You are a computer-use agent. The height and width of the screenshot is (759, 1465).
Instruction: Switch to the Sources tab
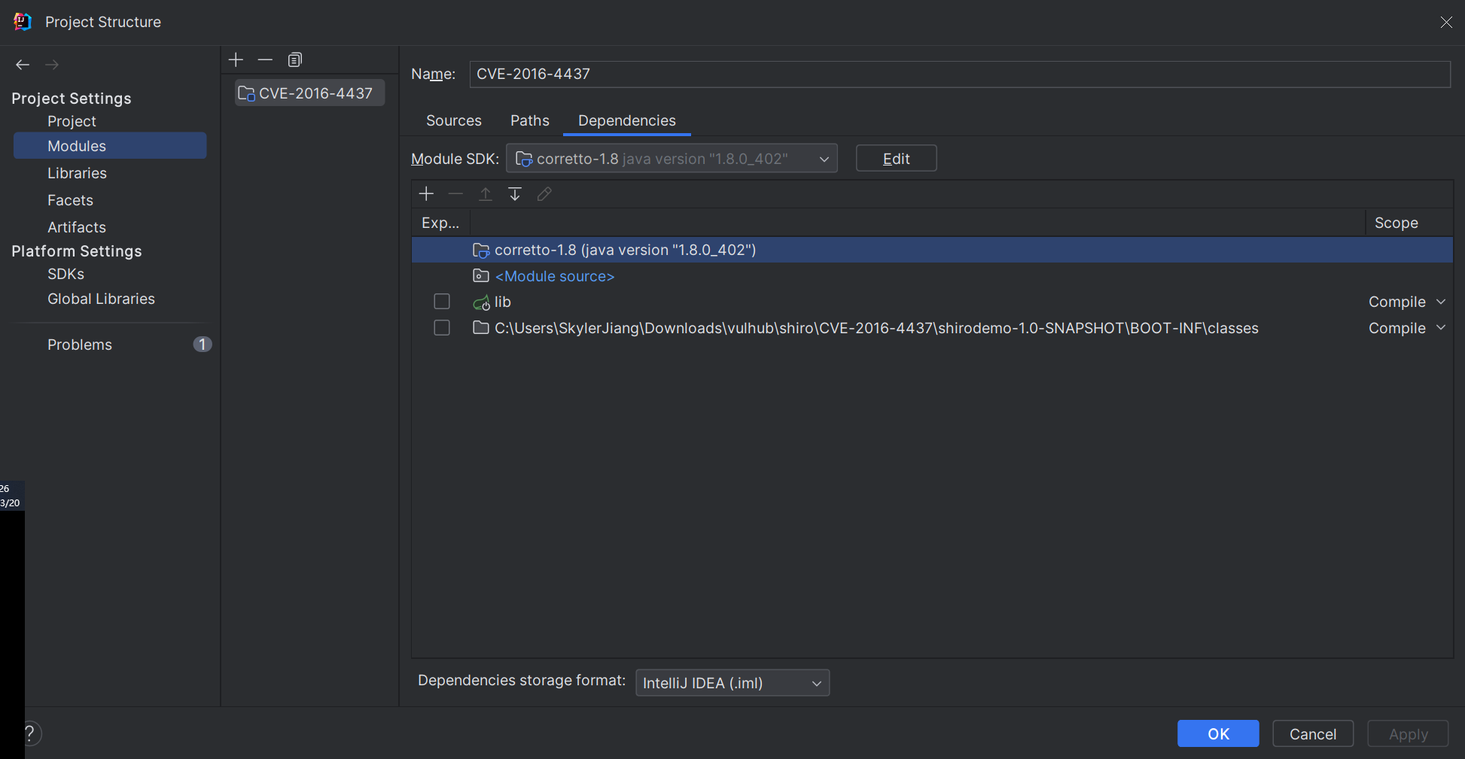[454, 120]
